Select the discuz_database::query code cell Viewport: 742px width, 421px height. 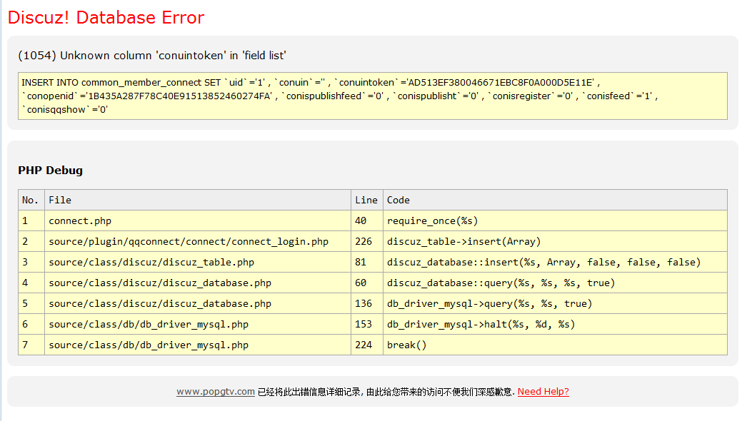tap(555, 283)
